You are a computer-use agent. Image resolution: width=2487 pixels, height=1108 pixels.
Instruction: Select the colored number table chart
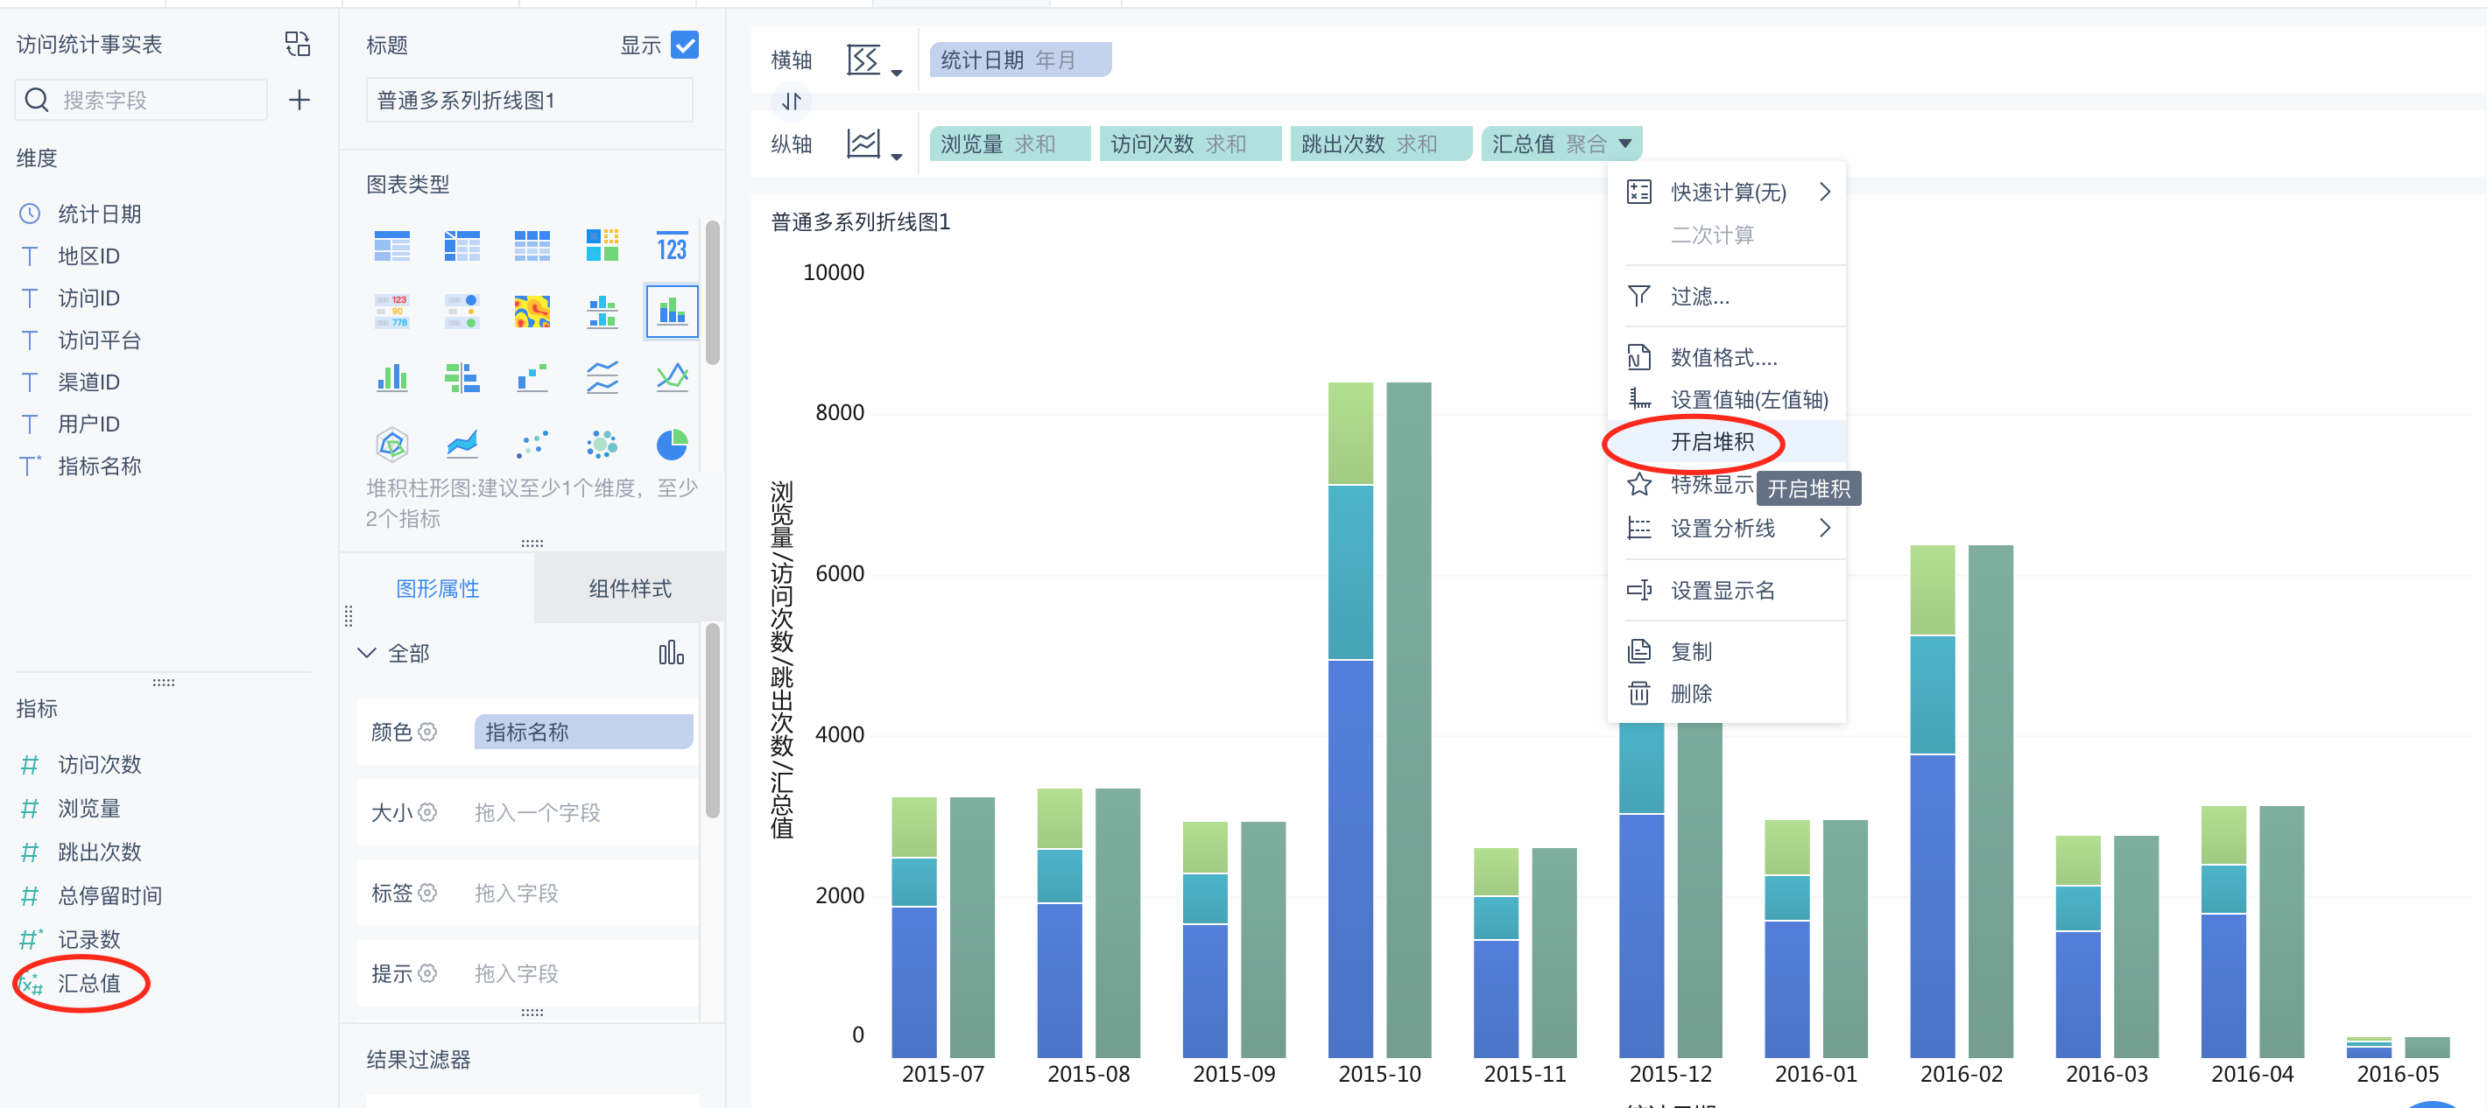[392, 312]
